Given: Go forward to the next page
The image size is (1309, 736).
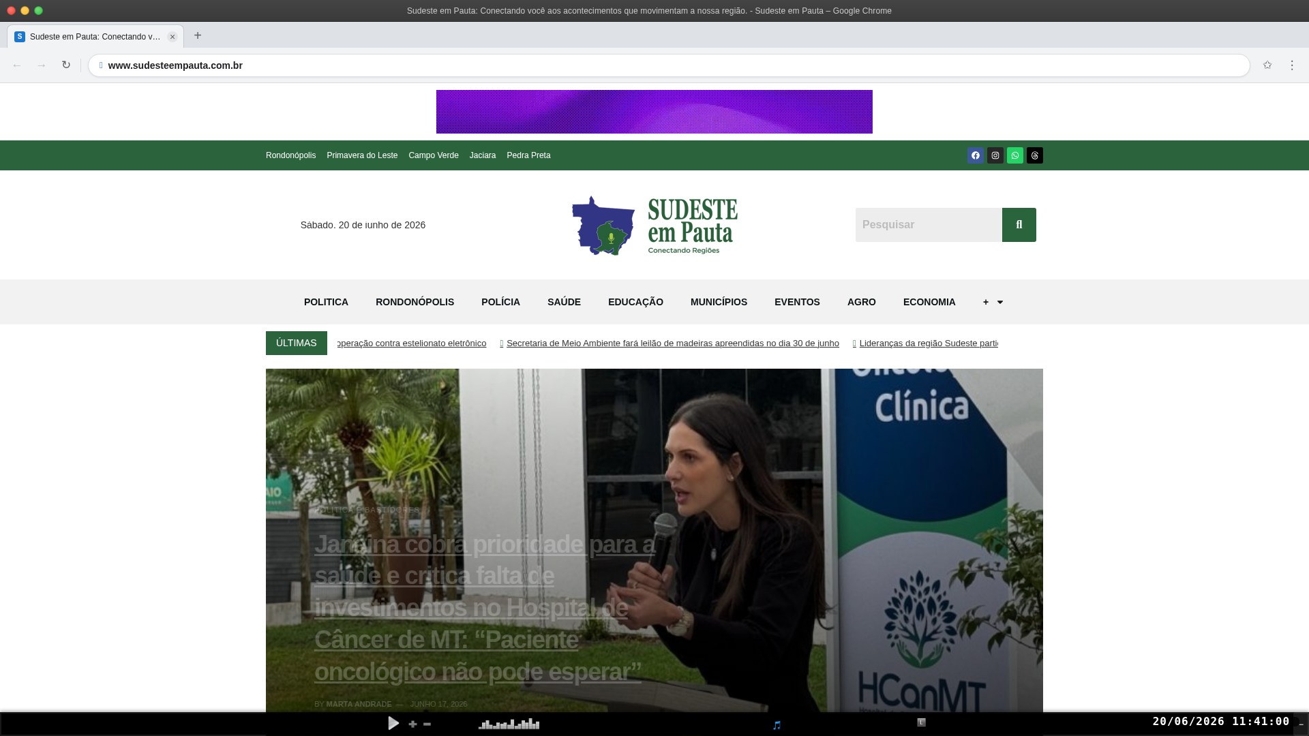Looking at the screenshot, I should point(42,65).
